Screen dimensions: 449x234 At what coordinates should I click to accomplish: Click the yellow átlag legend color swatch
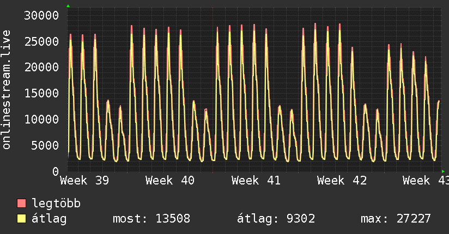click(21, 219)
